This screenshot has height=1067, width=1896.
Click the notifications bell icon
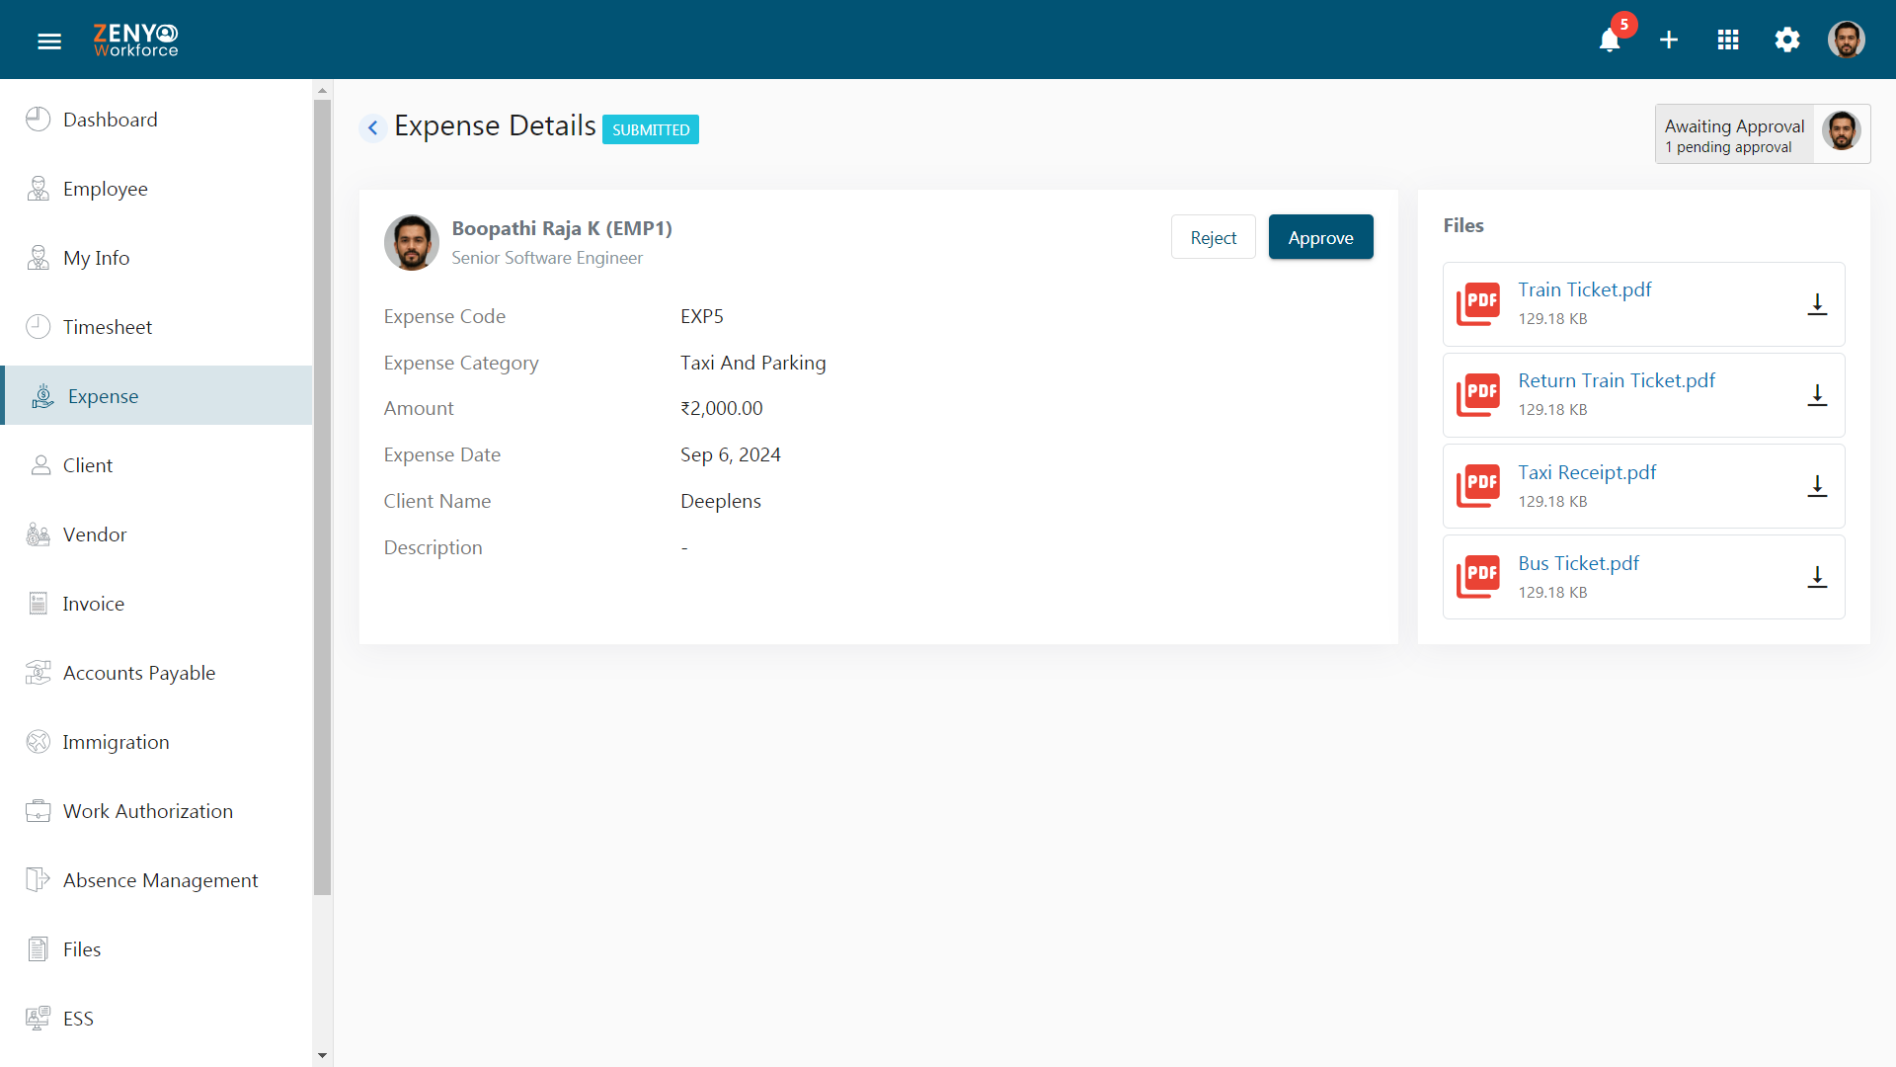click(1611, 40)
